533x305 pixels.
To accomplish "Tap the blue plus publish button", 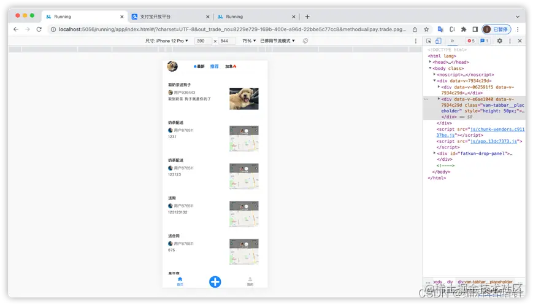I will pos(215,282).
